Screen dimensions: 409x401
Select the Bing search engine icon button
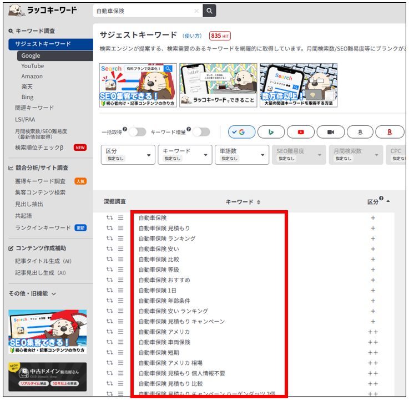(x=271, y=132)
